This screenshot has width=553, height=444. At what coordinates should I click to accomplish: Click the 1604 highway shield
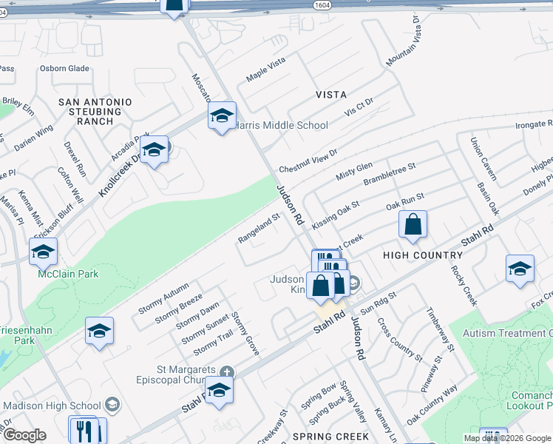pyautogui.click(x=322, y=4)
